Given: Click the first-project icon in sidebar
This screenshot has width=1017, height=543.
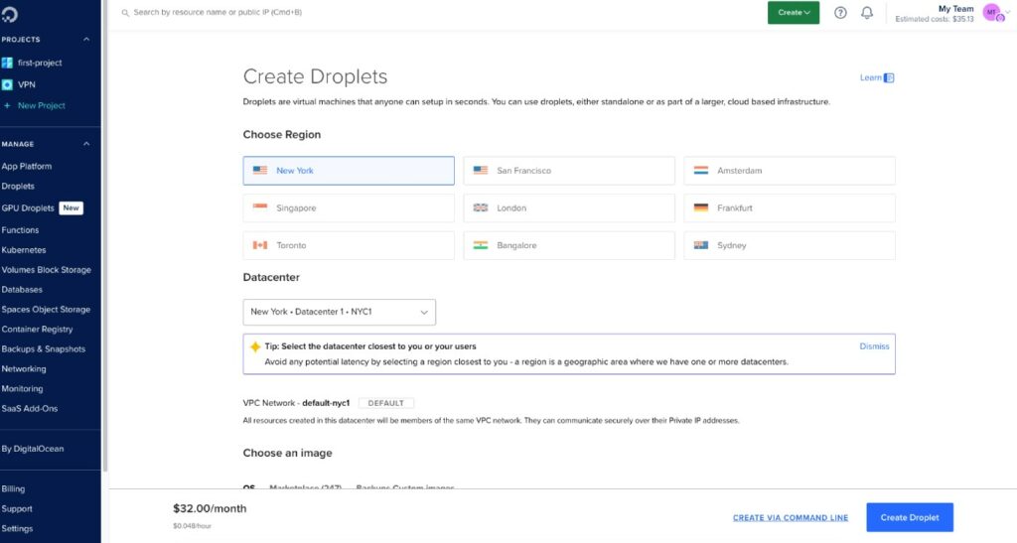Looking at the screenshot, I should point(7,63).
